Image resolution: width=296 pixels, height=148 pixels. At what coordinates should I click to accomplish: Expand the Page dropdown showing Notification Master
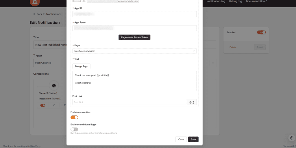[134, 51]
